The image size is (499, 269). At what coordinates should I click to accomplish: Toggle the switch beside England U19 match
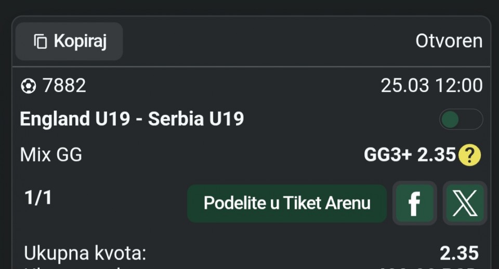pyautogui.click(x=461, y=119)
